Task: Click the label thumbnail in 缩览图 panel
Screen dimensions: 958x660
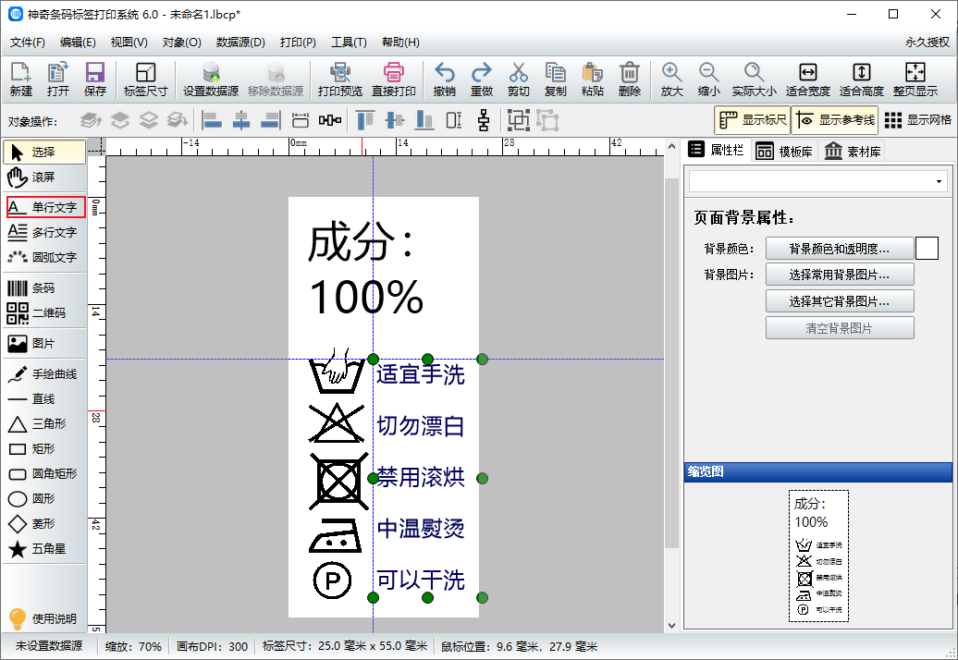Action: tap(817, 556)
